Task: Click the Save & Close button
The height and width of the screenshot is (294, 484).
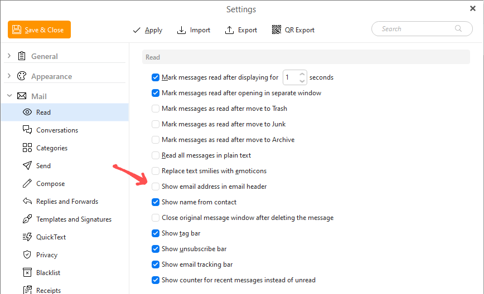Action: coord(39,30)
